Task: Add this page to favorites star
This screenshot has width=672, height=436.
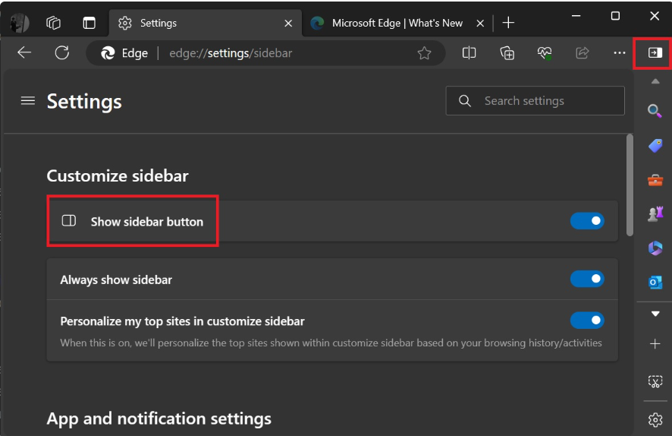Action: [x=424, y=53]
